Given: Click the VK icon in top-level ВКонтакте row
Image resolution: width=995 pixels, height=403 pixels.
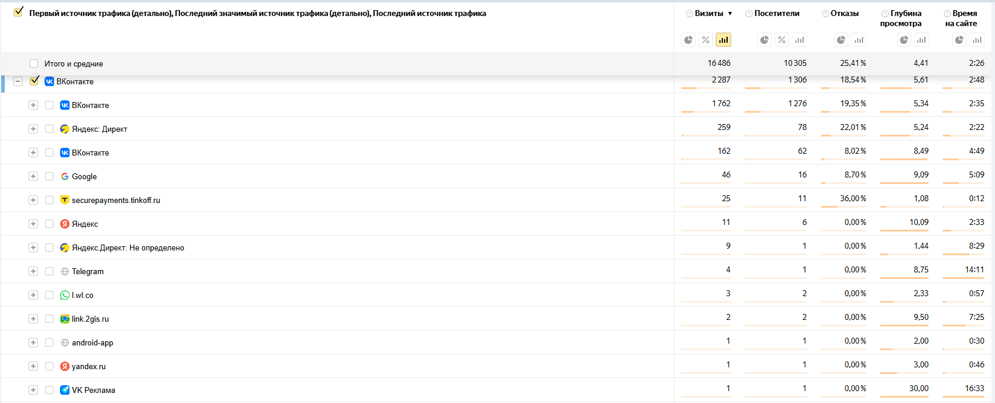Looking at the screenshot, I should coord(49,81).
